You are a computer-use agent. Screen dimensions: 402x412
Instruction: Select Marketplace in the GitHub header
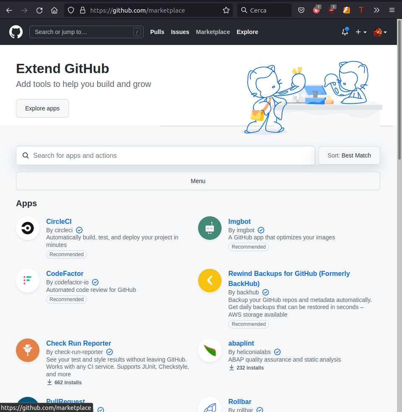(213, 32)
